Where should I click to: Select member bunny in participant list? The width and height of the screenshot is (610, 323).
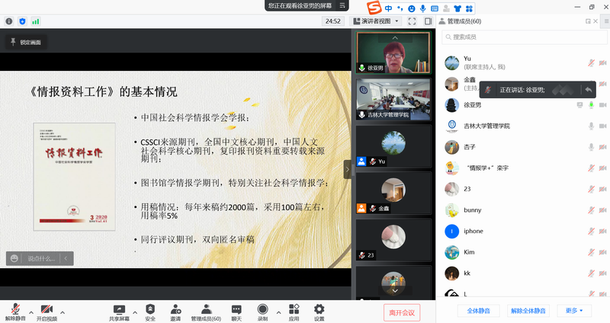473,209
